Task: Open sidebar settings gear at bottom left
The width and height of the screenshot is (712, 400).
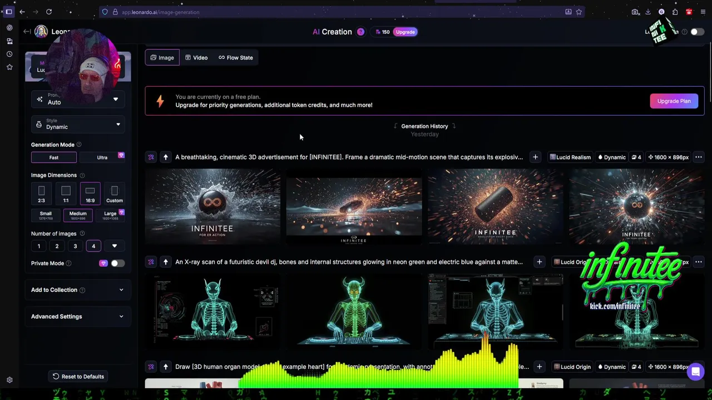Action: pos(9,380)
